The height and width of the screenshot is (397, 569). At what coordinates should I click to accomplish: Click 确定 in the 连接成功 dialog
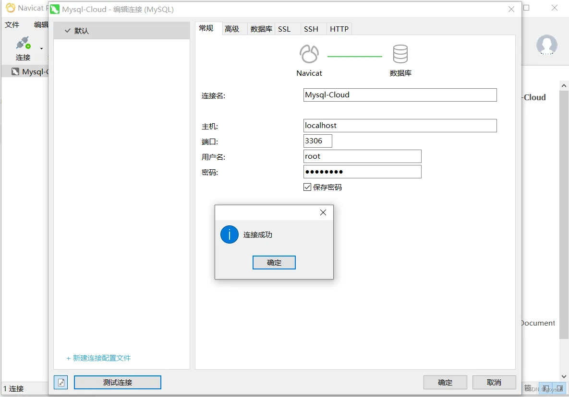[x=274, y=263]
